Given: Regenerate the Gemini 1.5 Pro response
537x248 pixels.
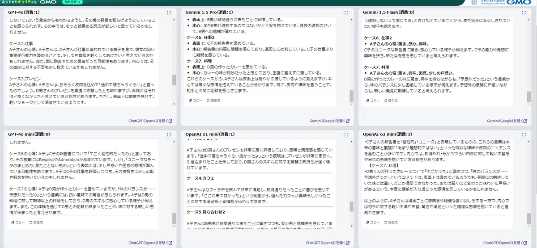Looking at the screenshot, I should point(213,101).
